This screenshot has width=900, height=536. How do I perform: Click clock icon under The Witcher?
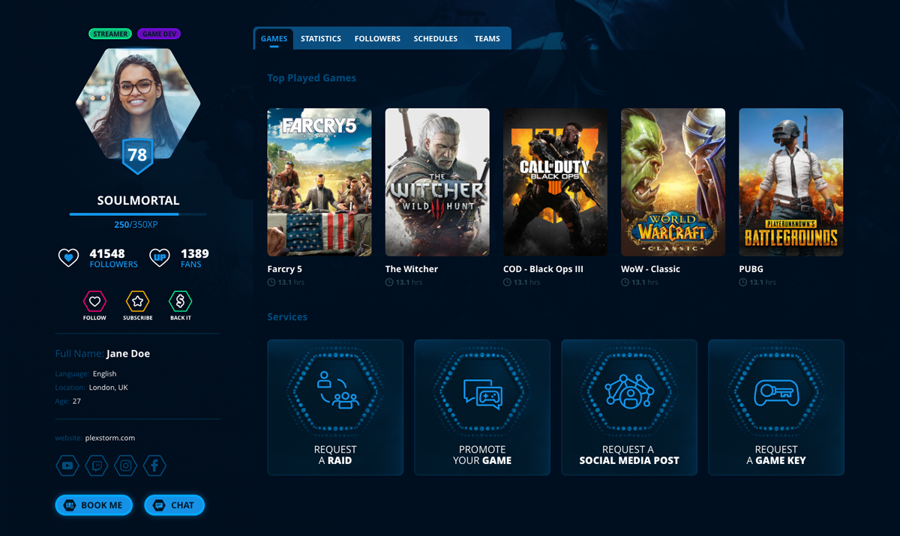pos(389,283)
